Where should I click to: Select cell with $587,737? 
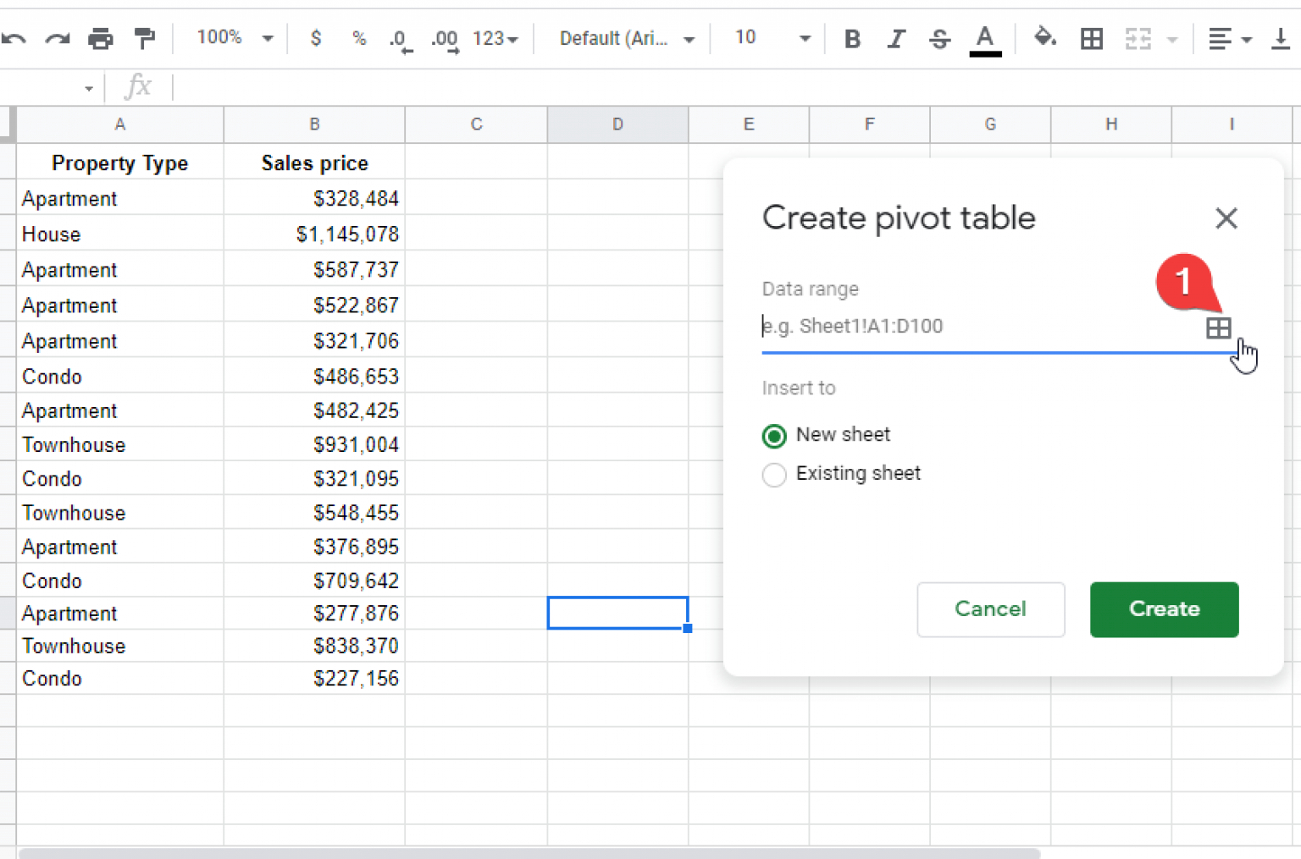[x=314, y=269]
